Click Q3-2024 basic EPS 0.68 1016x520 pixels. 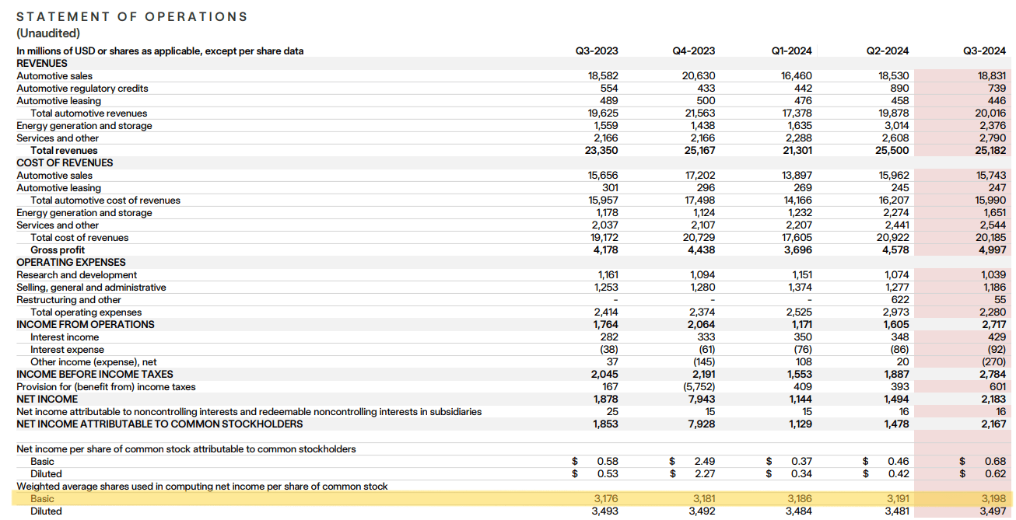[995, 462]
